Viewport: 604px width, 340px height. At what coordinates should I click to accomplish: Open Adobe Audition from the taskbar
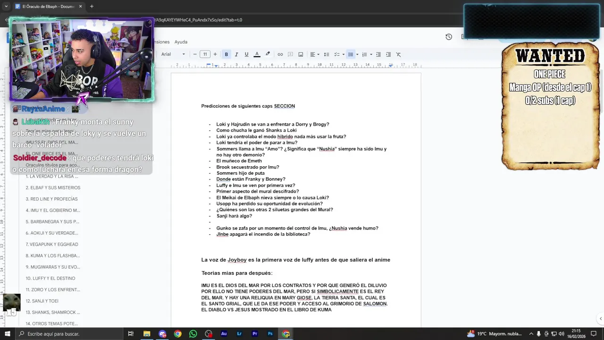click(x=224, y=334)
